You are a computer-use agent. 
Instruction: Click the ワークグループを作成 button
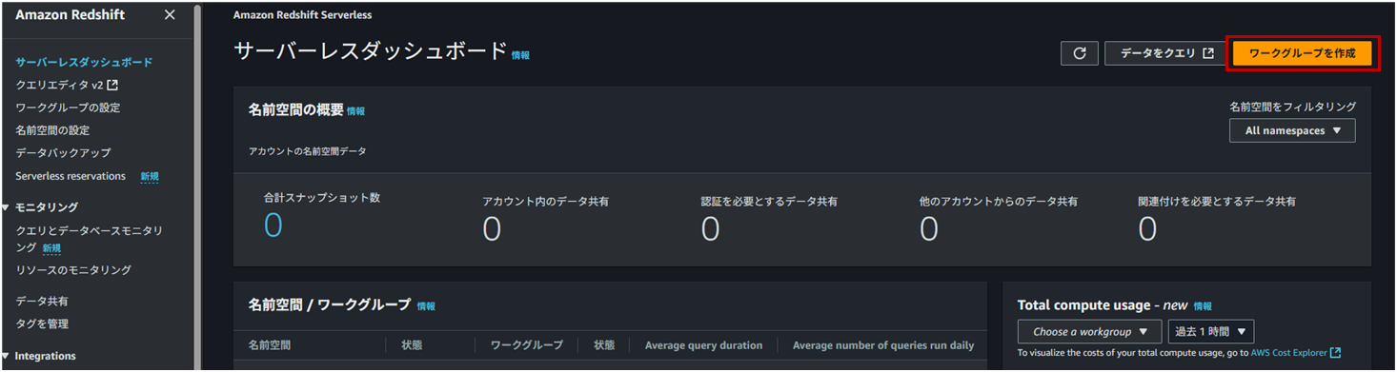tap(1303, 53)
